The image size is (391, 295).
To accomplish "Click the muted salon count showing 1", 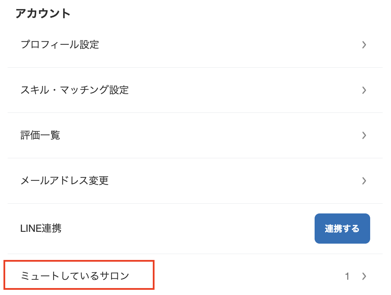I will click(x=347, y=276).
